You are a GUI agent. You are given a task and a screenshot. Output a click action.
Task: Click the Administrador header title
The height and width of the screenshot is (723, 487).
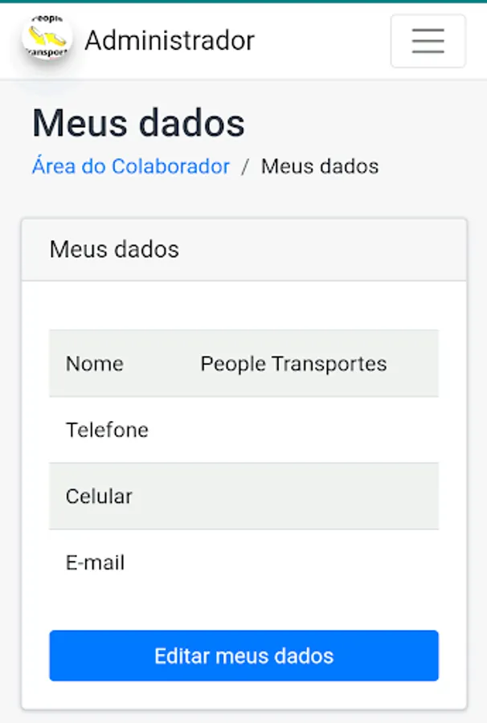pyautogui.click(x=170, y=40)
